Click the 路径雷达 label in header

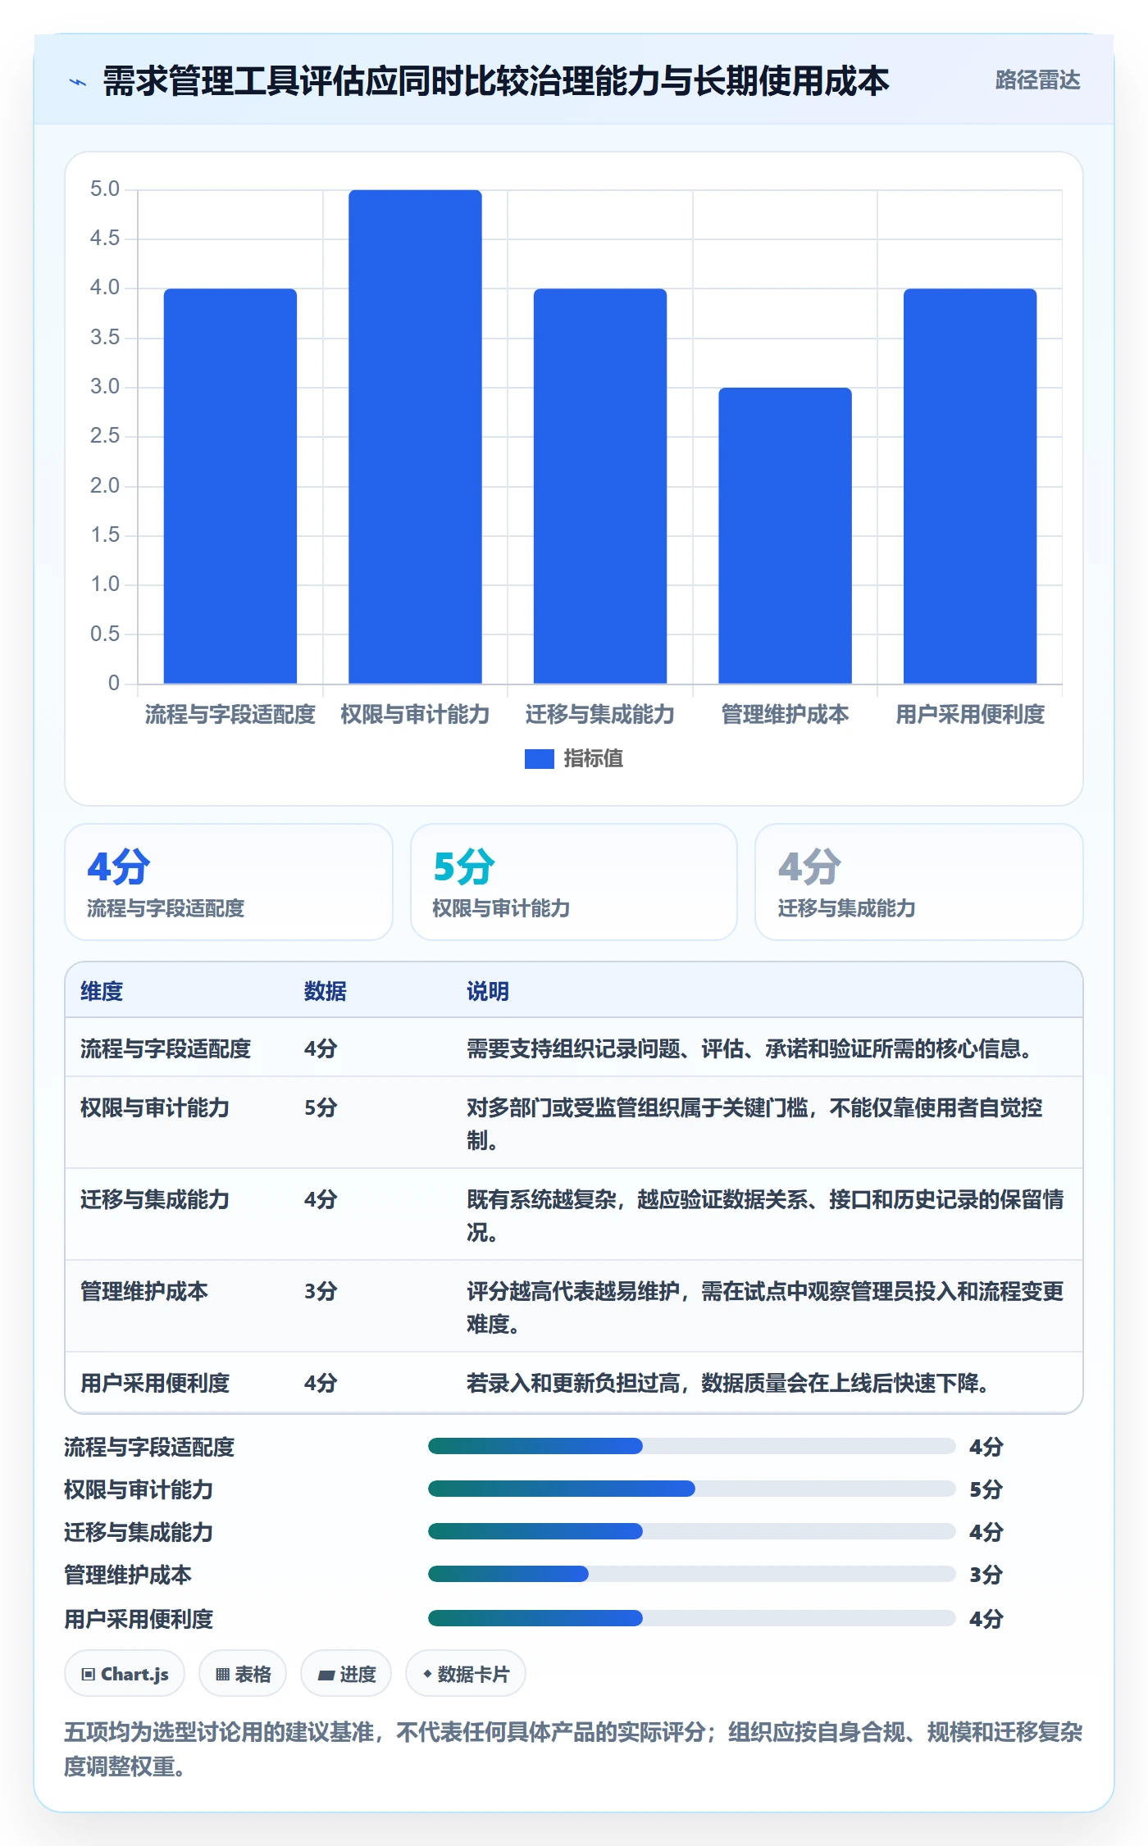1037,80
